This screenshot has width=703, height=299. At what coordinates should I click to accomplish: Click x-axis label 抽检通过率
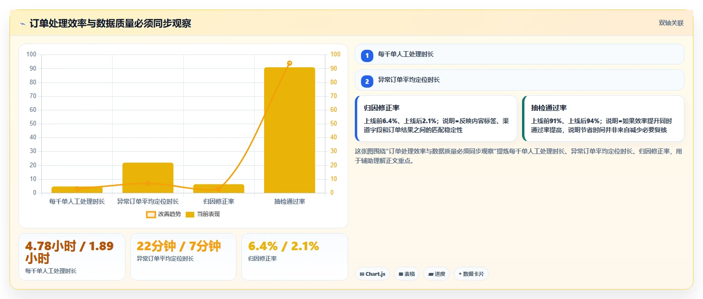click(x=290, y=201)
